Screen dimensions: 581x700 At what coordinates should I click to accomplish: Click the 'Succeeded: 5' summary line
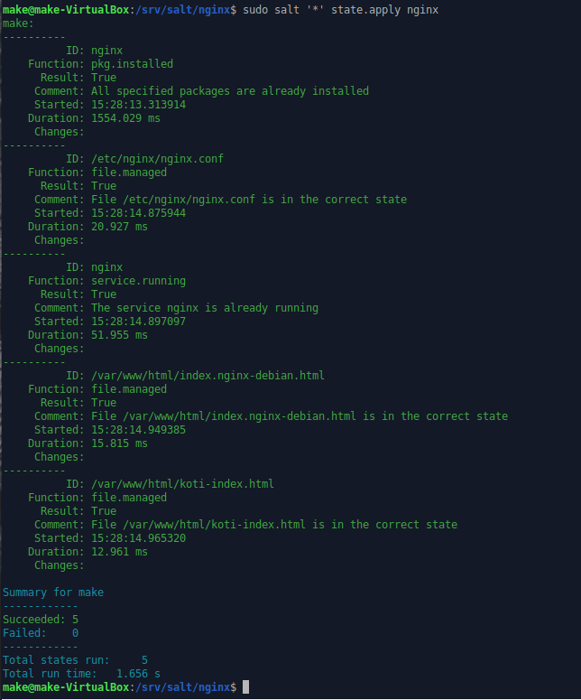tap(41, 620)
